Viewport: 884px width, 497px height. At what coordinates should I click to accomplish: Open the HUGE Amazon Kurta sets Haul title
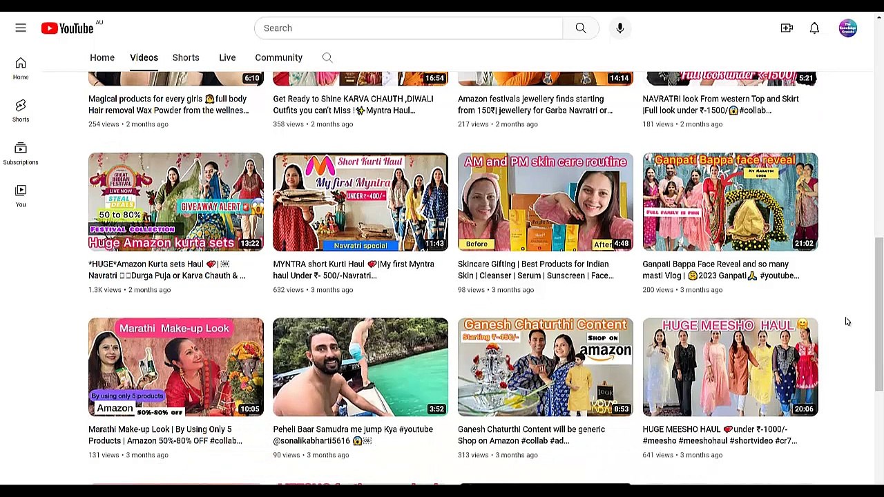tap(166, 270)
